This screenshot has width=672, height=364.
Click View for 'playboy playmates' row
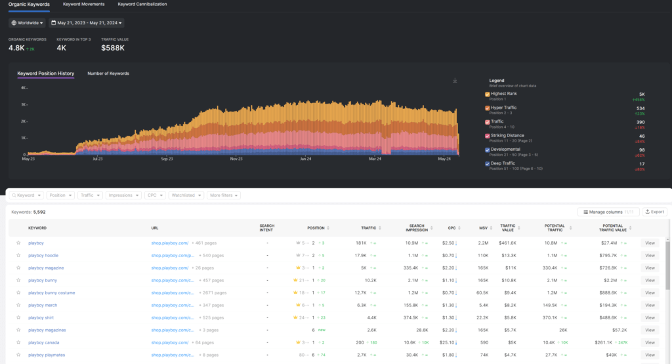click(650, 355)
